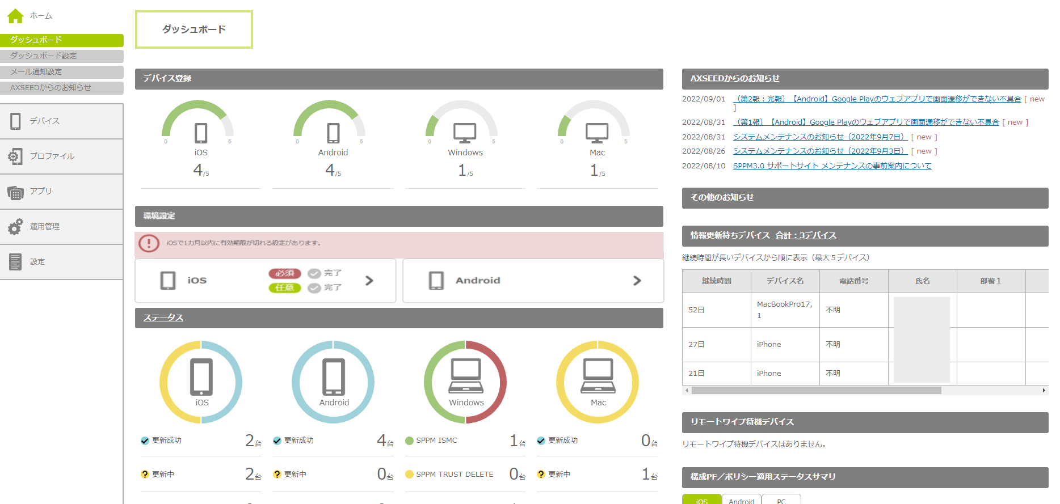Click the red warning alert icon
Screen dimensions: 1060x504
coord(149,243)
